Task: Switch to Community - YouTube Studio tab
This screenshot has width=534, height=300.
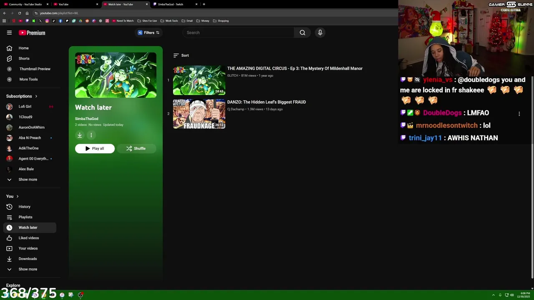Action: pos(25,4)
